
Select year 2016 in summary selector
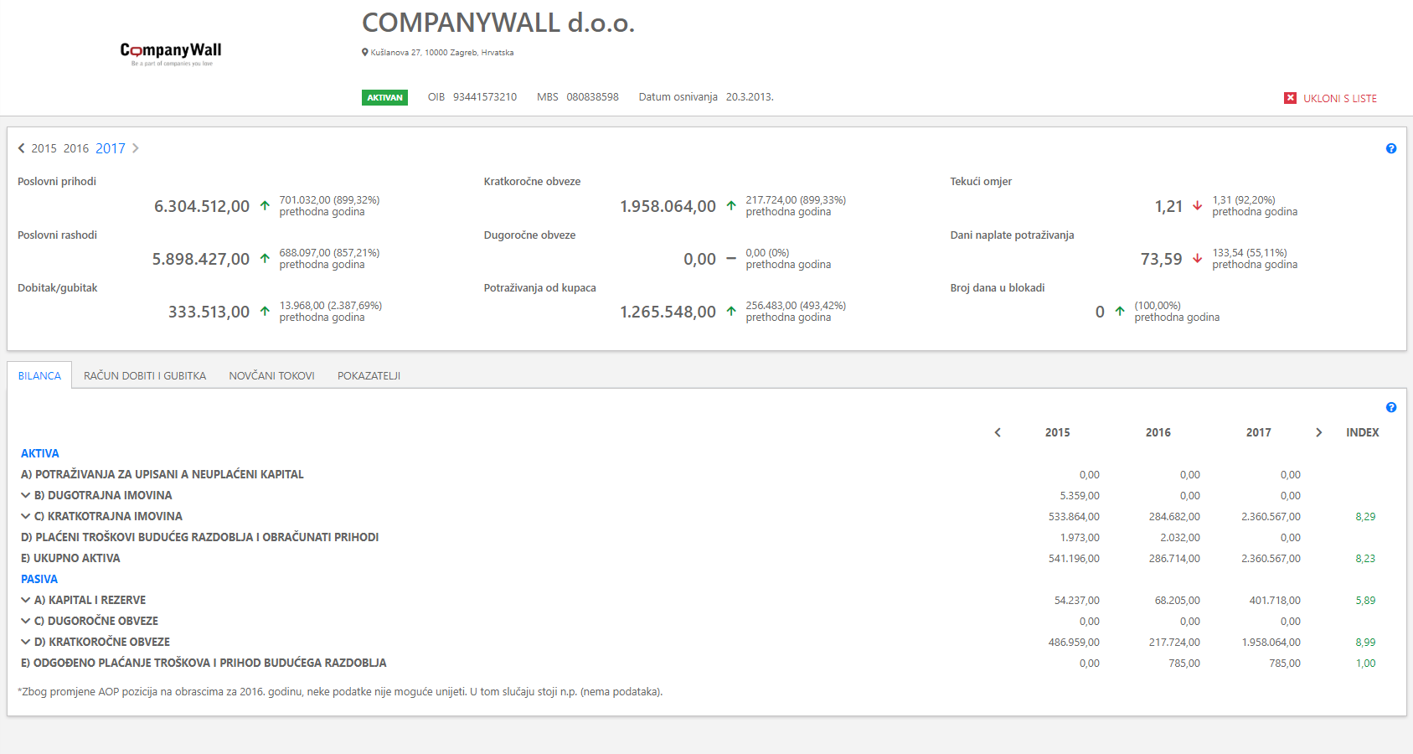point(76,148)
